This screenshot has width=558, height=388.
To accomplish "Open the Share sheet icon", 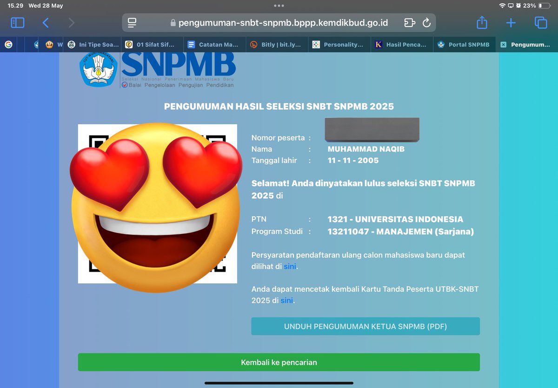I will [x=482, y=22].
